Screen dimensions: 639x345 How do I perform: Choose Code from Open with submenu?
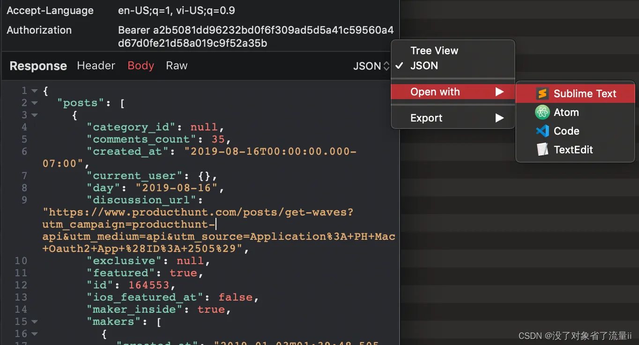point(575,131)
